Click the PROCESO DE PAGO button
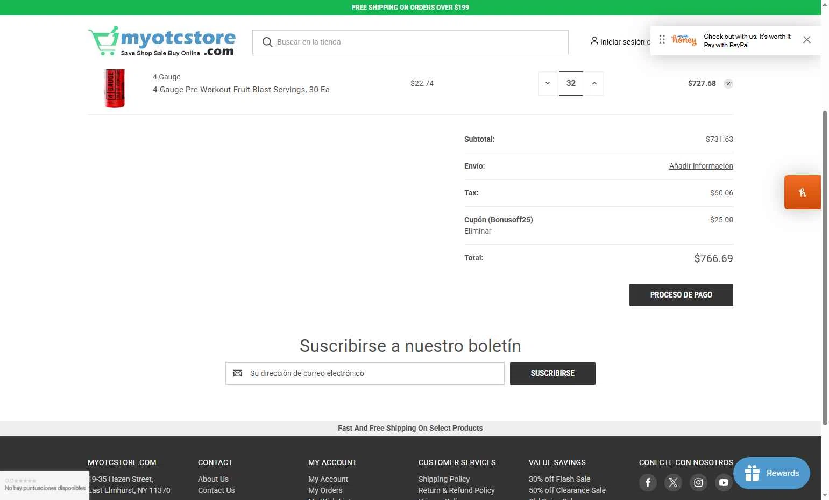 coord(681,295)
